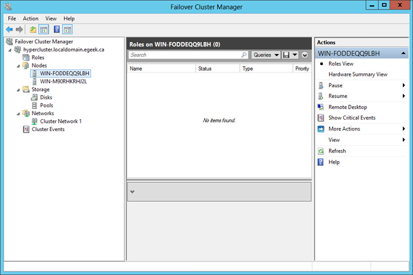Select Hardware Summary View option

358,74
